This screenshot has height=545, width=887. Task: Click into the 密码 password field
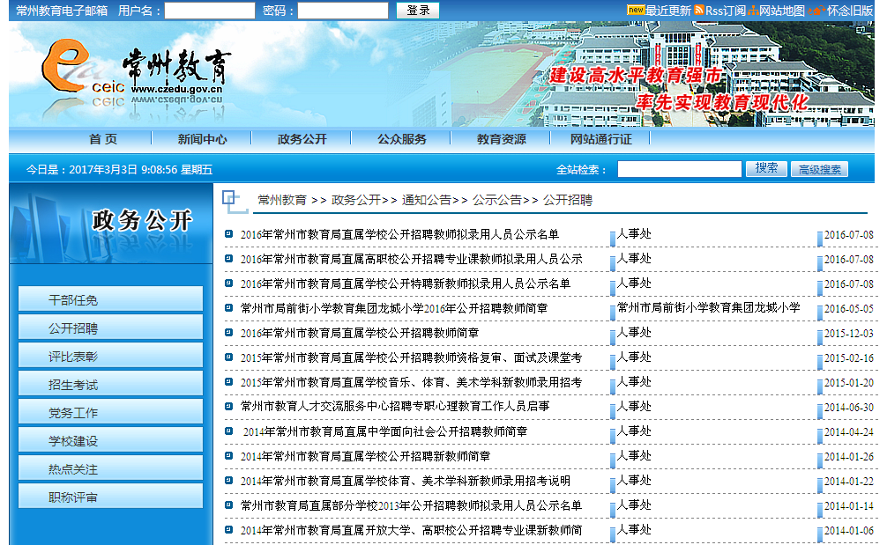pyautogui.click(x=342, y=11)
